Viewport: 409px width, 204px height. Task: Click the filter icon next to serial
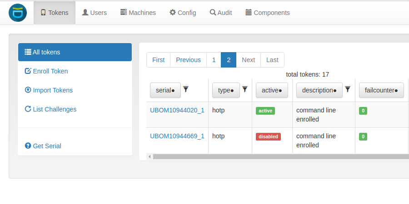[x=185, y=90]
